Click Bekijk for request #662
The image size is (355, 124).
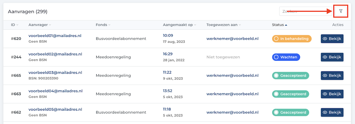pos(332,112)
